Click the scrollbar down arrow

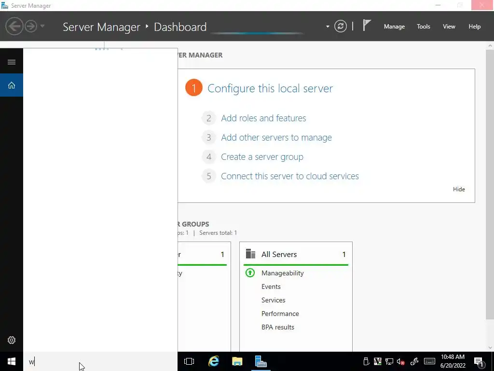(490, 348)
